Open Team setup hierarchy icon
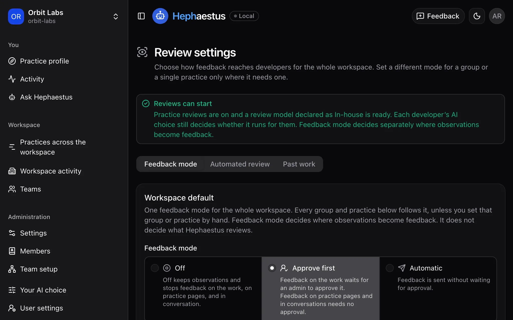The height and width of the screenshot is (320, 513). click(12, 269)
